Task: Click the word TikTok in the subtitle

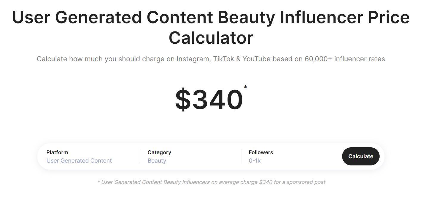Action: pos(224,59)
